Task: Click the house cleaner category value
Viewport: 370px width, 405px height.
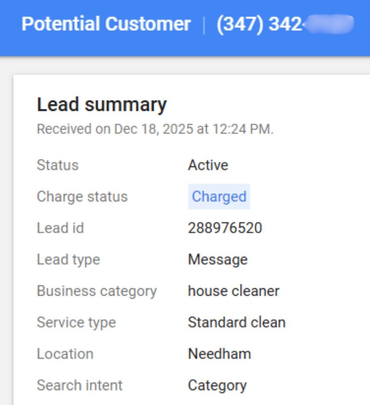Action: 234,291
